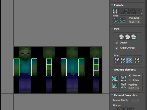This screenshot has width=147, height=110.
Task: Collapse the Arrange Elements rollout
Action: pos(112,70)
